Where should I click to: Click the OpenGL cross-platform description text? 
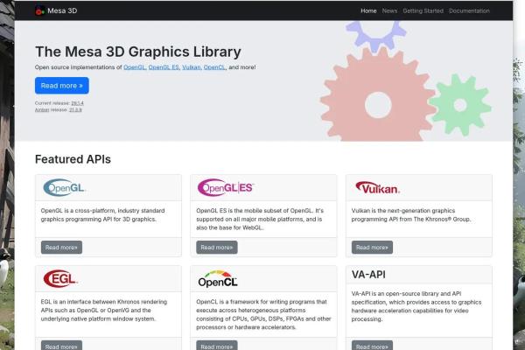click(x=102, y=215)
